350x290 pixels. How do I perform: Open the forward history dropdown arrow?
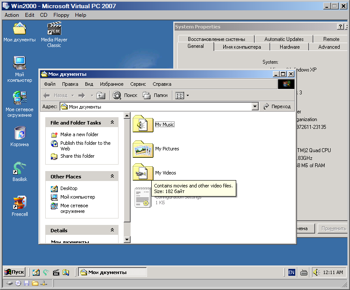pyautogui.click(x=92, y=96)
